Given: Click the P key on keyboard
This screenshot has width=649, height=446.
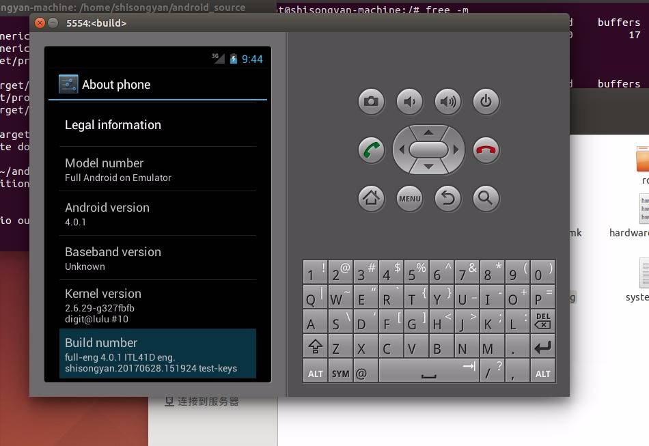Looking at the screenshot, I should point(542,296).
